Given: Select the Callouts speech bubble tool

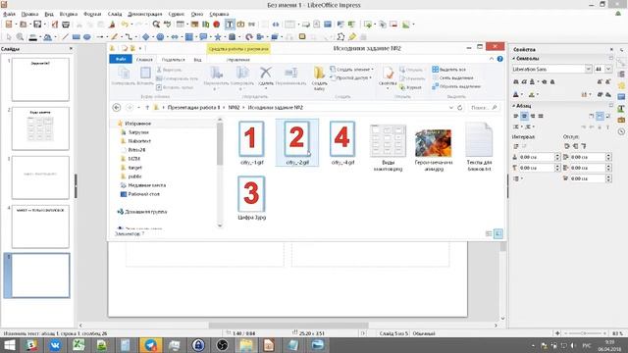Looking at the screenshot, I should click(203, 37).
